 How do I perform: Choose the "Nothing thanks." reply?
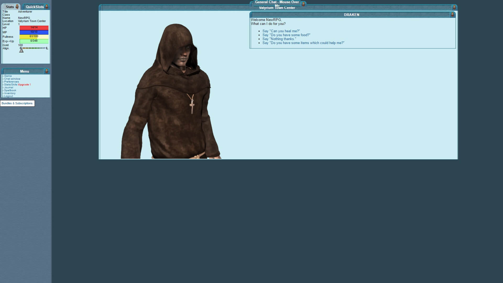pos(279,39)
